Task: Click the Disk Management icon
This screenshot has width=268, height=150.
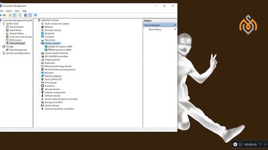Action: pos(7,50)
